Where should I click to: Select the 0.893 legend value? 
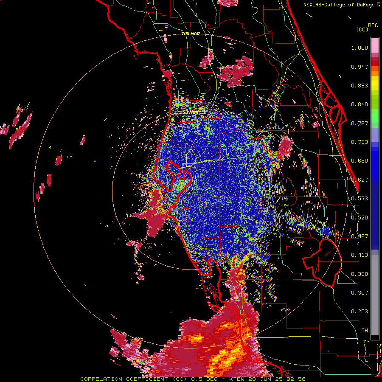tap(360, 85)
